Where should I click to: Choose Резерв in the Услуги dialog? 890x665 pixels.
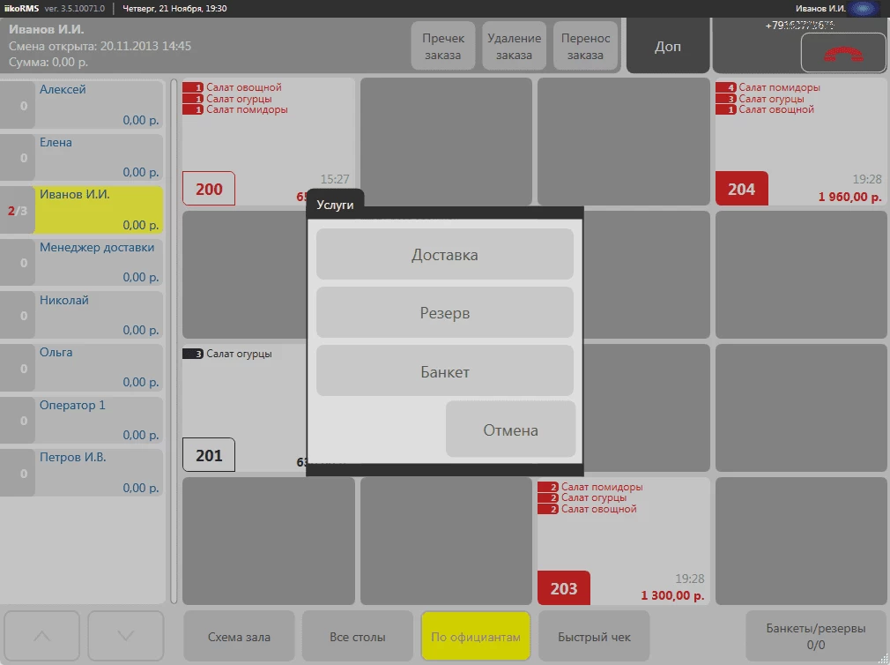444,313
